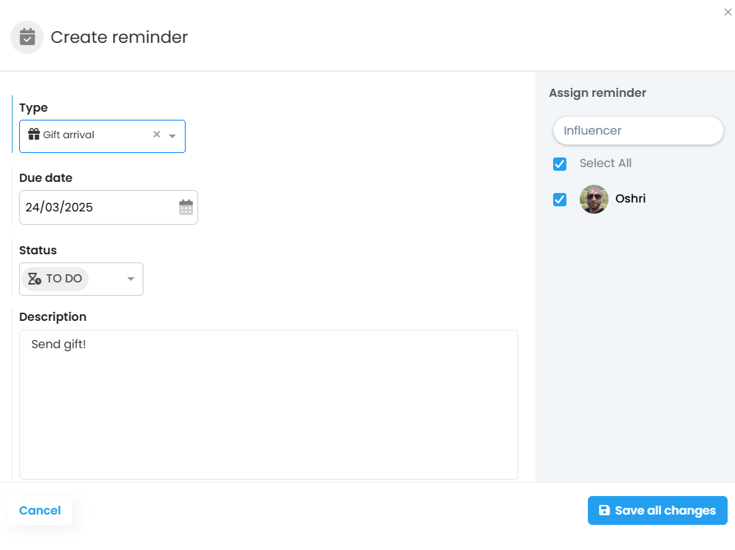Click the Influencer search field
Image resolution: width=735 pixels, height=550 pixels.
(x=638, y=131)
